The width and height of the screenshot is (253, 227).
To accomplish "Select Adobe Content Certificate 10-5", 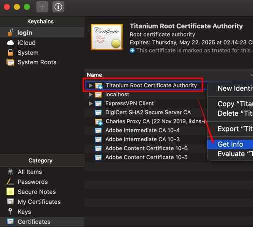I will tap(146, 157).
